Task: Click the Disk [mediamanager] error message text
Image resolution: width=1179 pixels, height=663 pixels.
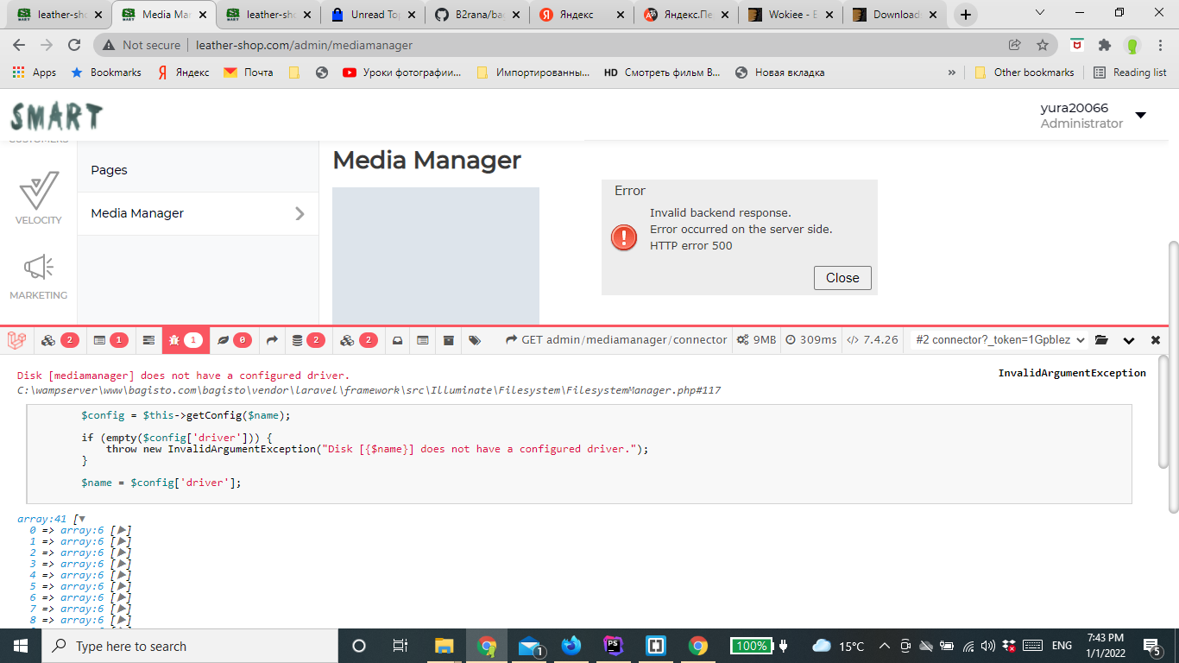Action: click(183, 376)
